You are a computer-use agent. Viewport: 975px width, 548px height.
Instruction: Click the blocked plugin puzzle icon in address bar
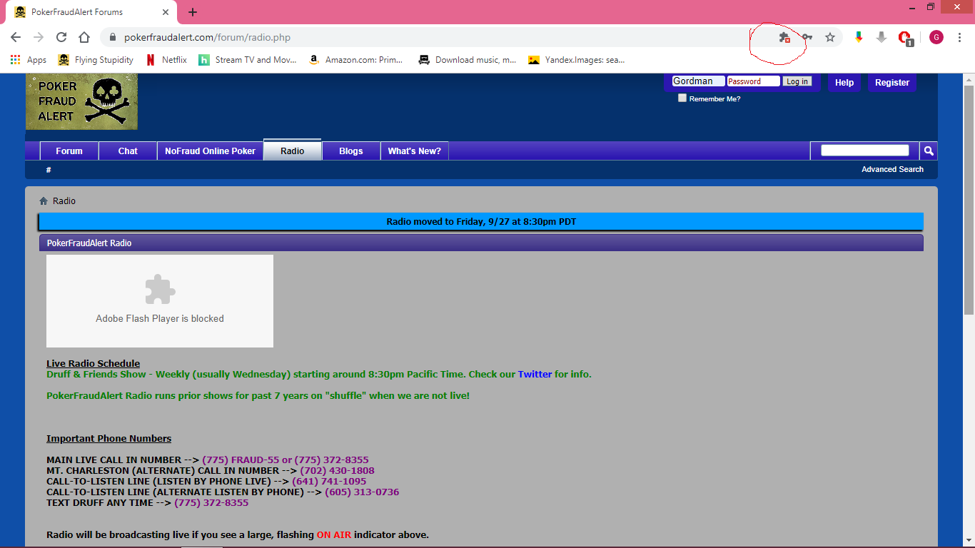coord(784,37)
